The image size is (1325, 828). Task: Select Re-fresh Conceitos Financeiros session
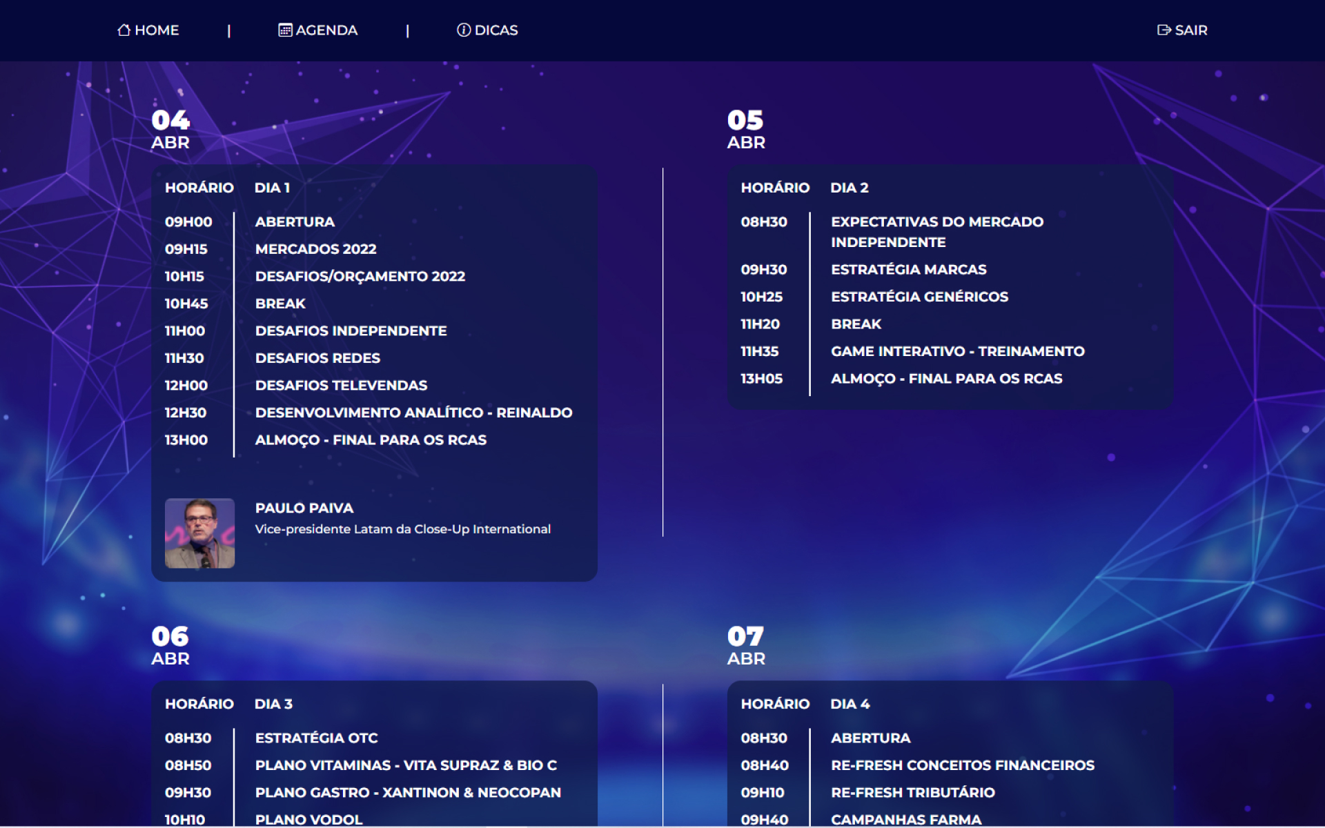click(962, 765)
